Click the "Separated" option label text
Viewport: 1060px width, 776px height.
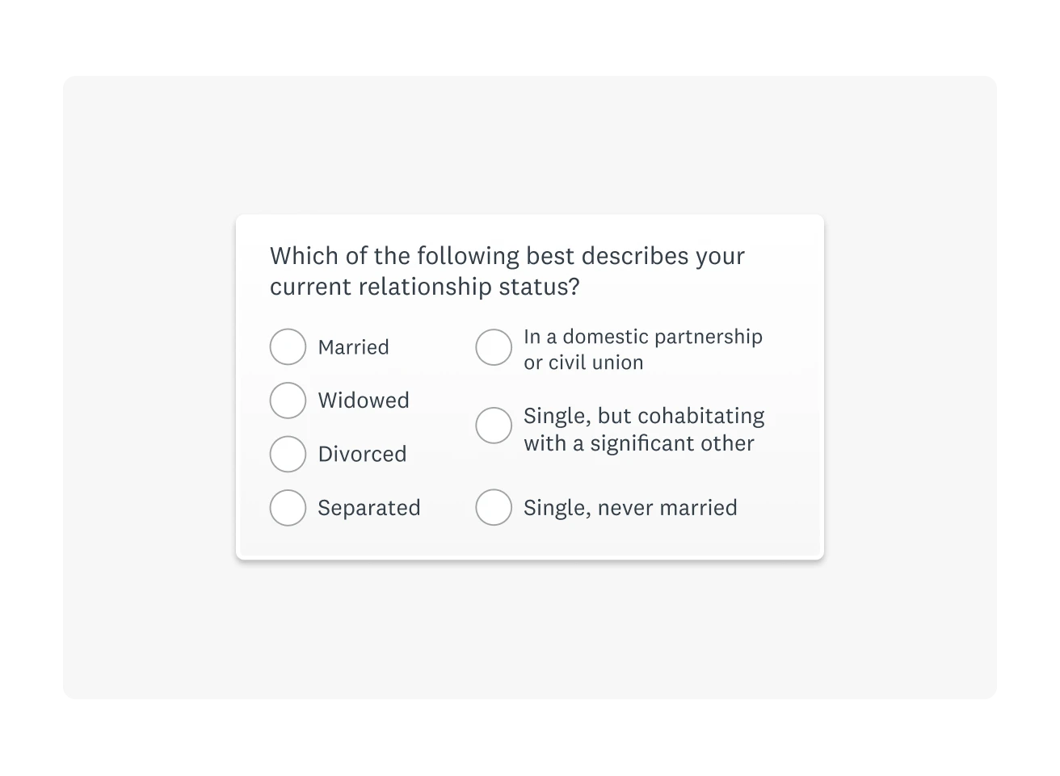pyautogui.click(x=369, y=508)
